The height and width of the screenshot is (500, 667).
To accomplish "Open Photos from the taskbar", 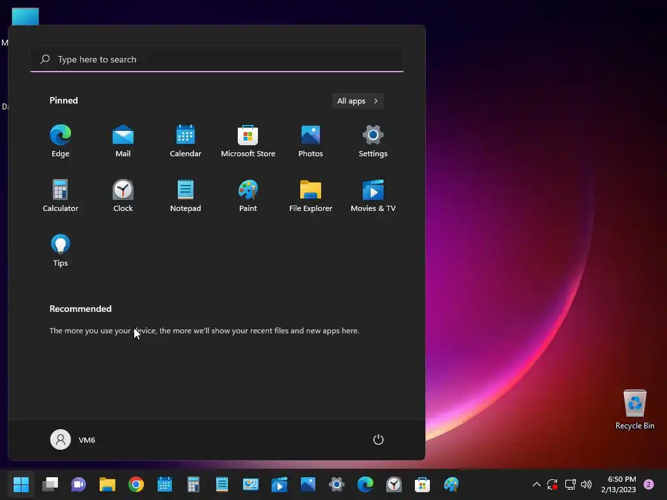I will tap(308, 484).
